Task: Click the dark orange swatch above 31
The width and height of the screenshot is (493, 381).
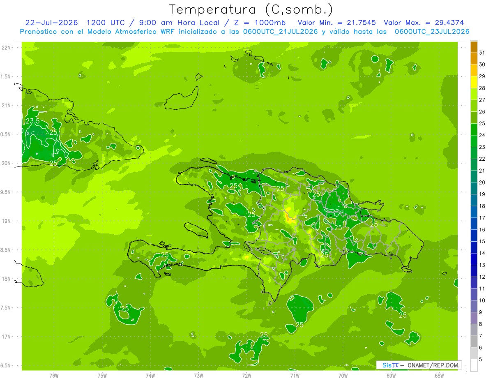Action: tap(474, 46)
